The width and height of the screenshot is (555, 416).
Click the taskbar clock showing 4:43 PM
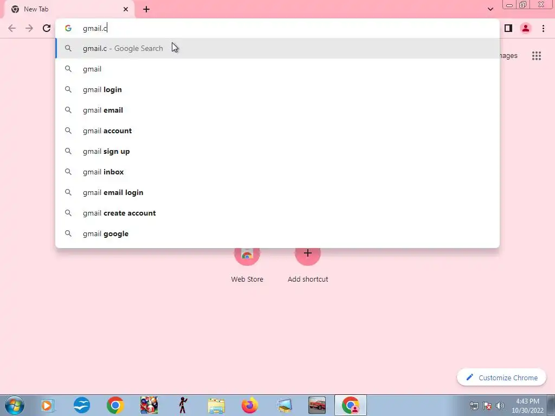tap(527, 406)
